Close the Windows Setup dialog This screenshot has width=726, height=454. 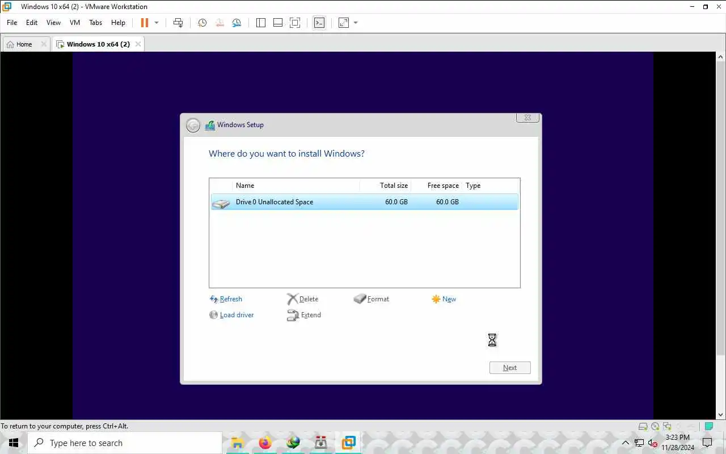click(527, 118)
